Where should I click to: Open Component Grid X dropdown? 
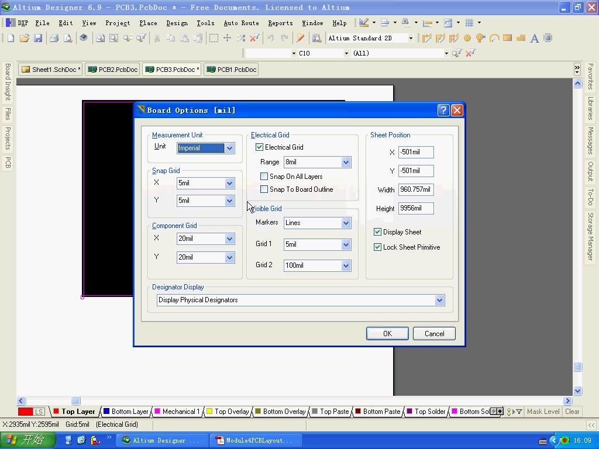tap(229, 239)
